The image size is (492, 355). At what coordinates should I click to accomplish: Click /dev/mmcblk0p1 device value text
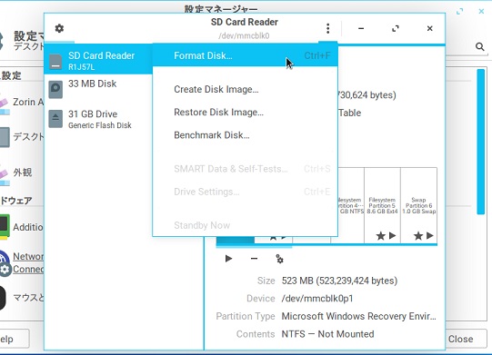(x=317, y=299)
